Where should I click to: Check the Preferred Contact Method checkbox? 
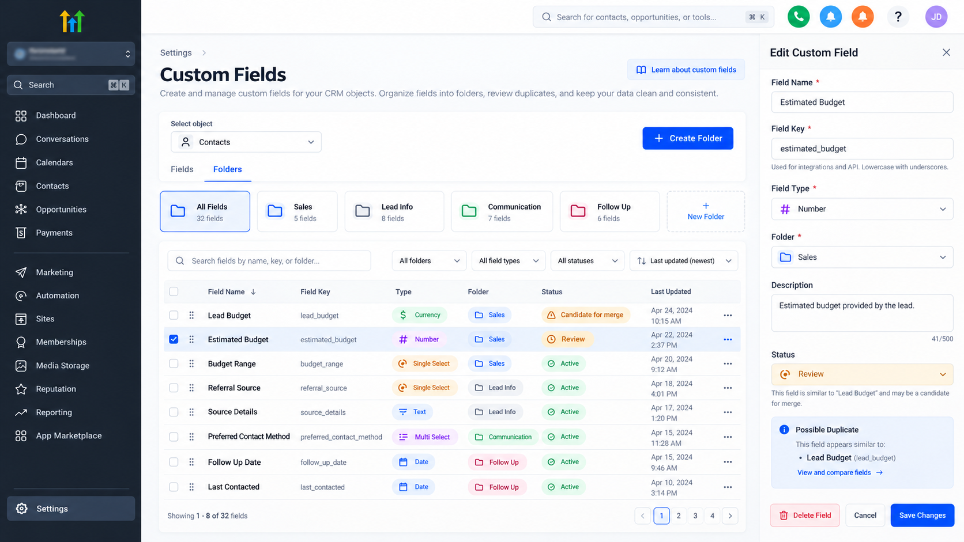[x=174, y=437]
